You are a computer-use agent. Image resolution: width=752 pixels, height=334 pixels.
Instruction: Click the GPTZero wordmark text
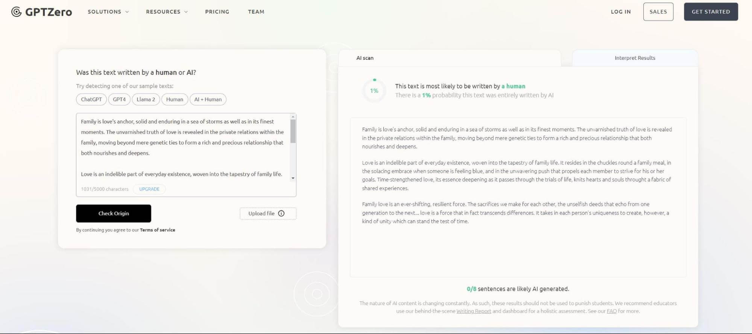click(x=49, y=12)
